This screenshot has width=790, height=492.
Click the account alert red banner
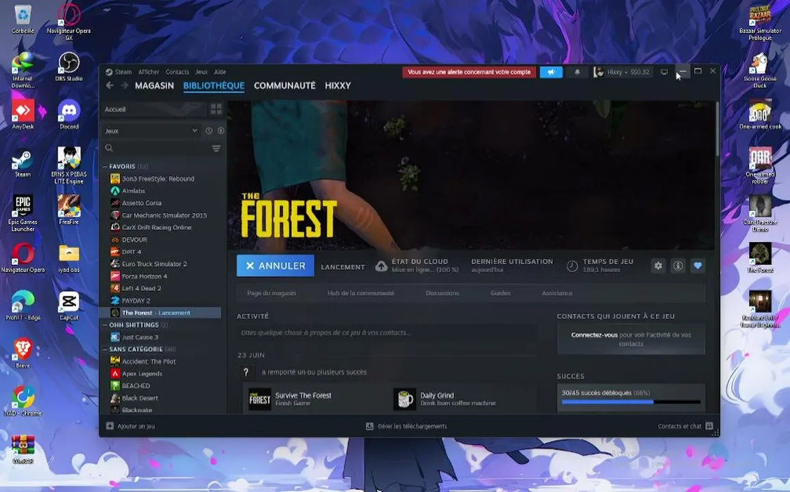click(469, 72)
